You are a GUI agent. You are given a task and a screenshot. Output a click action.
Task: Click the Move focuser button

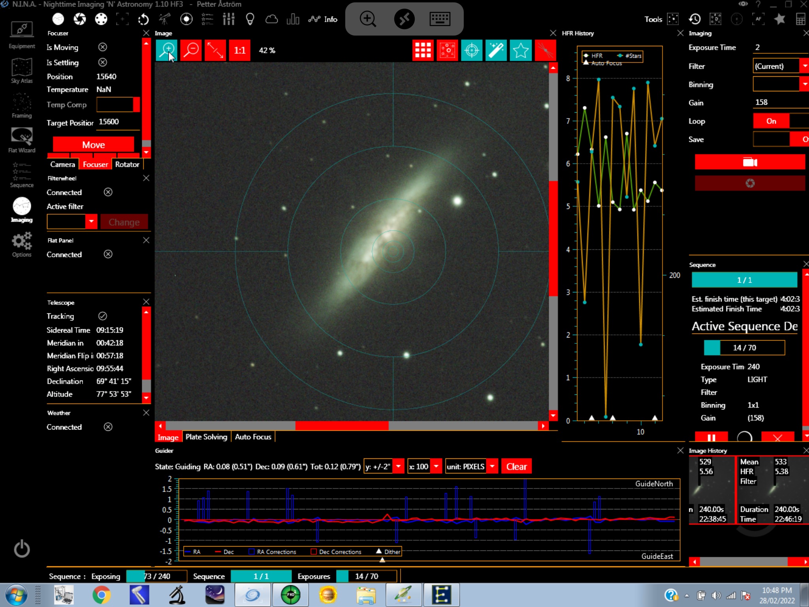tap(93, 145)
